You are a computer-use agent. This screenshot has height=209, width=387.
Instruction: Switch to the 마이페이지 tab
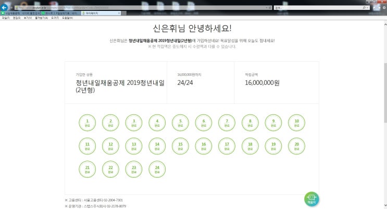click(101, 13)
